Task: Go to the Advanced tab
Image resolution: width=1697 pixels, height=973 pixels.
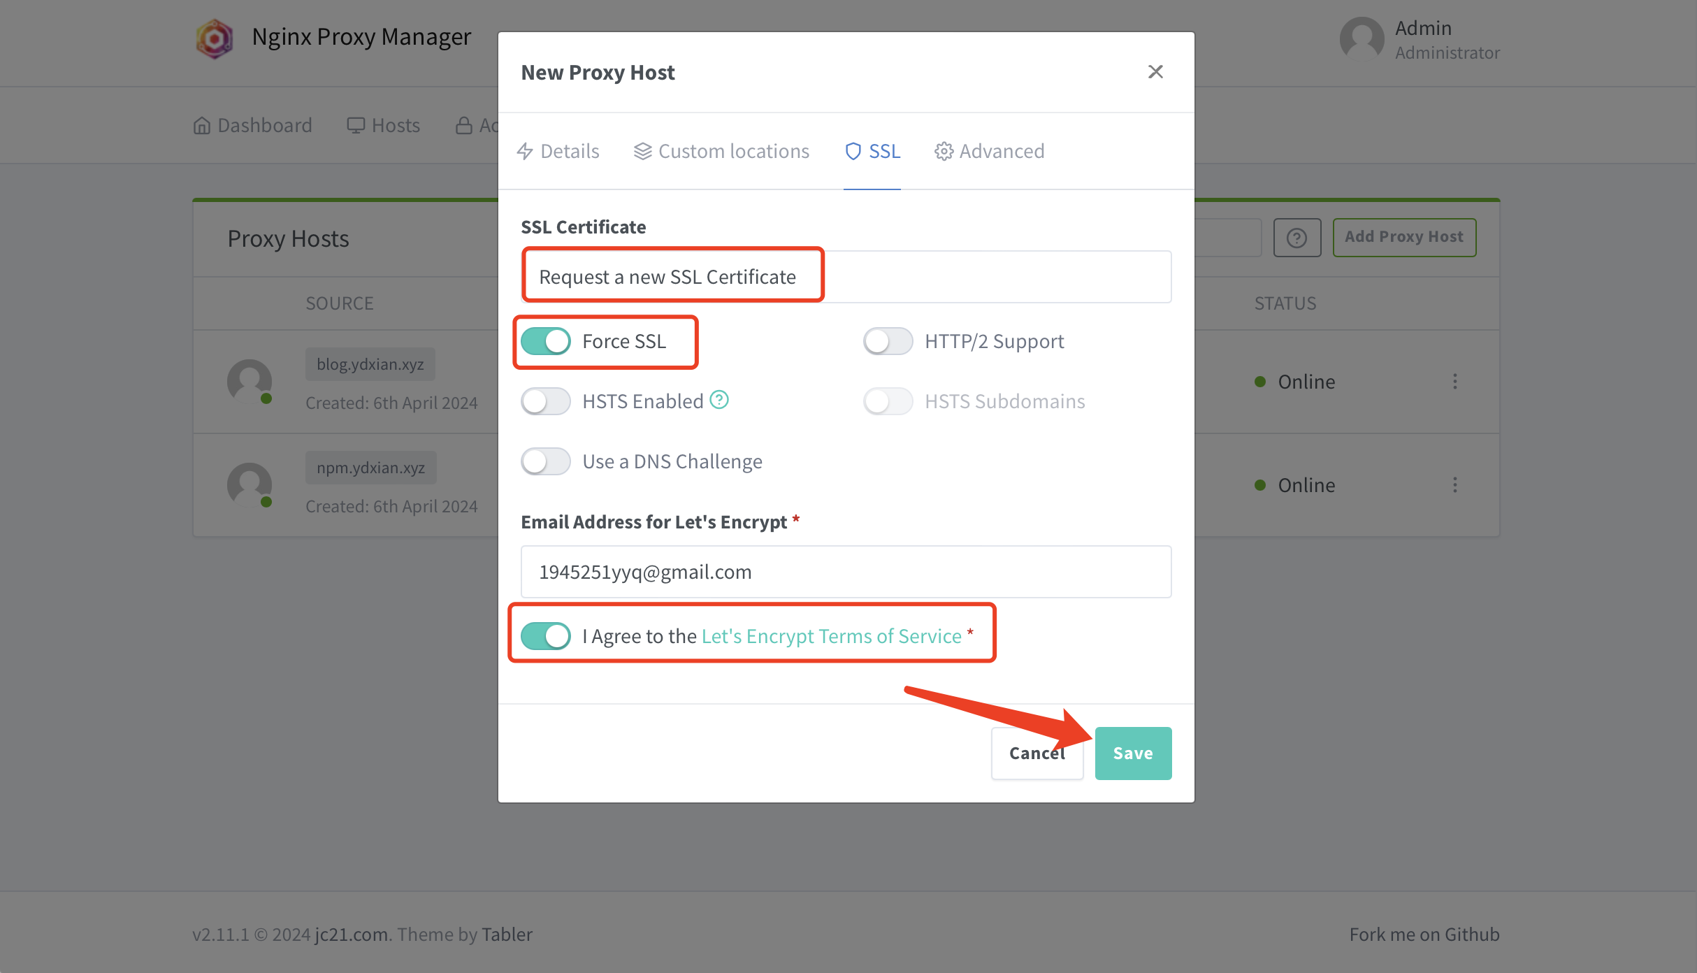Action: 989,151
